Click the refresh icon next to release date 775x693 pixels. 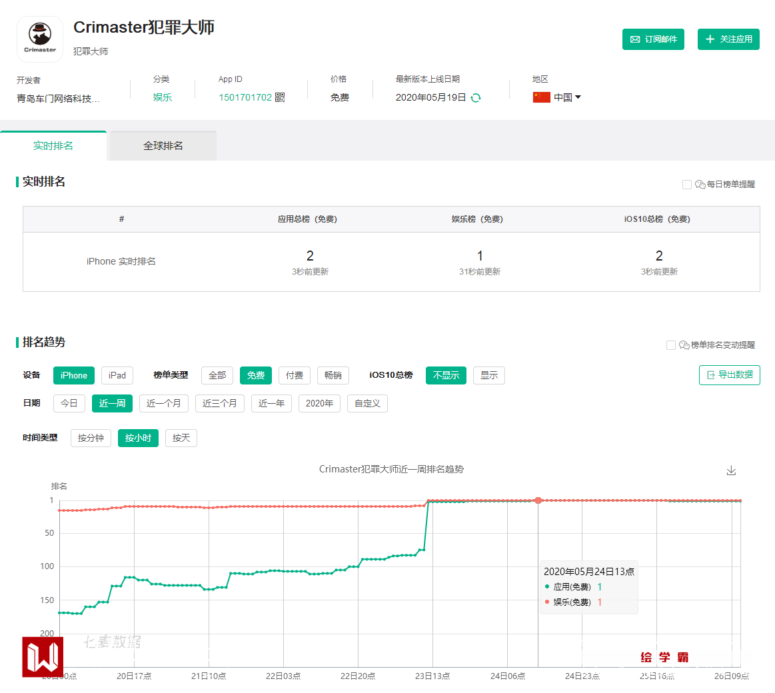tap(476, 98)
